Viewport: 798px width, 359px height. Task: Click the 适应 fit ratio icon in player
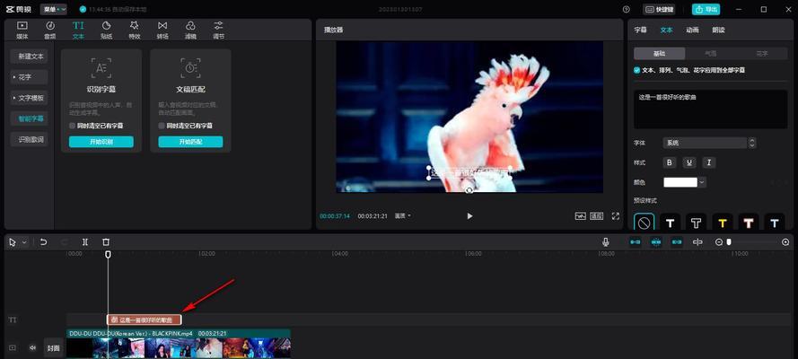tap(597, 216)
